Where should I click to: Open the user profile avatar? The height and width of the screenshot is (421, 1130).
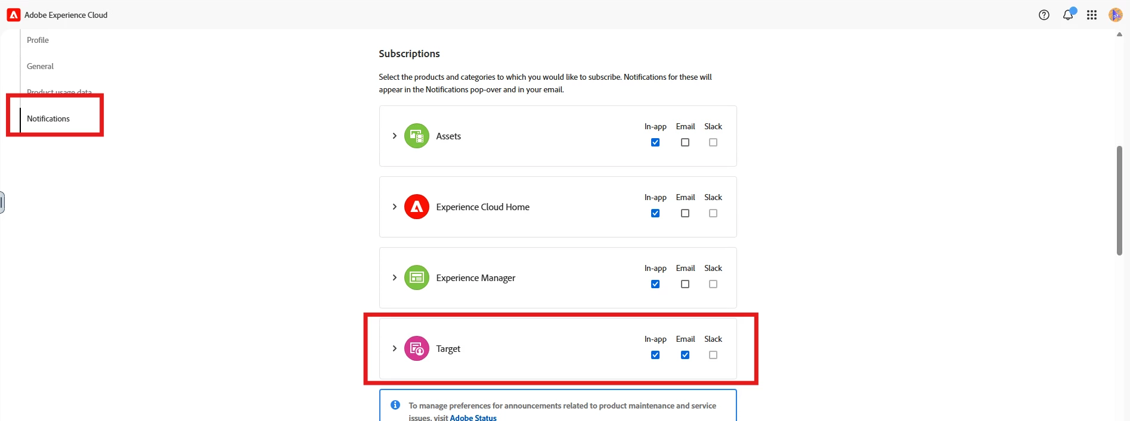pyautogui.click(x=1116, y=15)
